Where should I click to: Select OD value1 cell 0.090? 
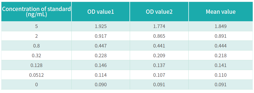(x=100, y=84)
